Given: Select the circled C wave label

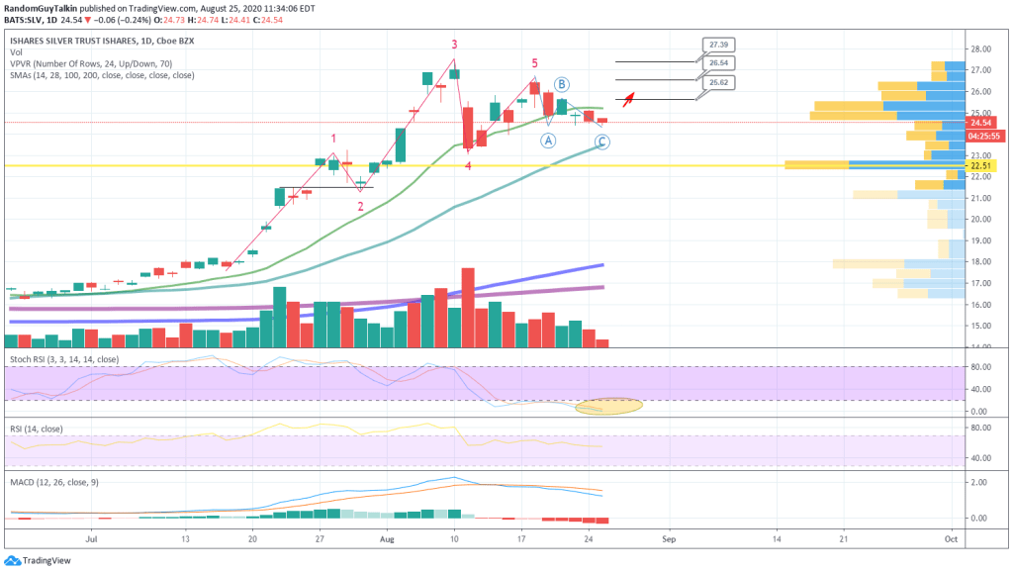Looking at the screenshot, I should 601,142.
